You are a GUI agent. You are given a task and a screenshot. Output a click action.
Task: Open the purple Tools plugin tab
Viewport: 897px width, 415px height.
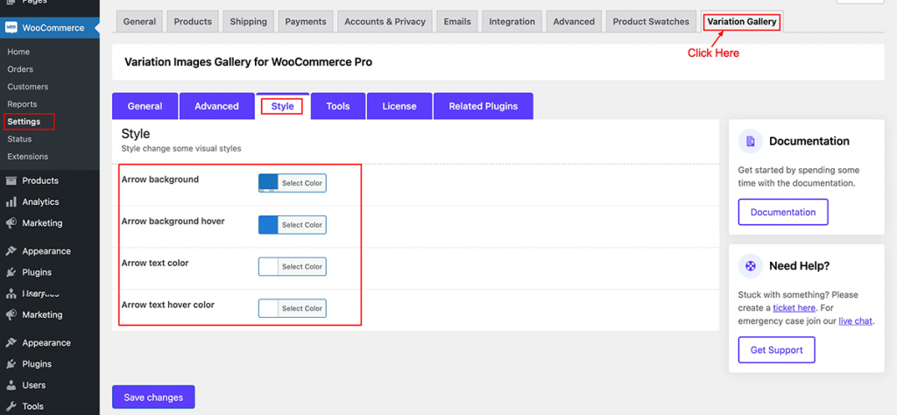click(338, 106)
